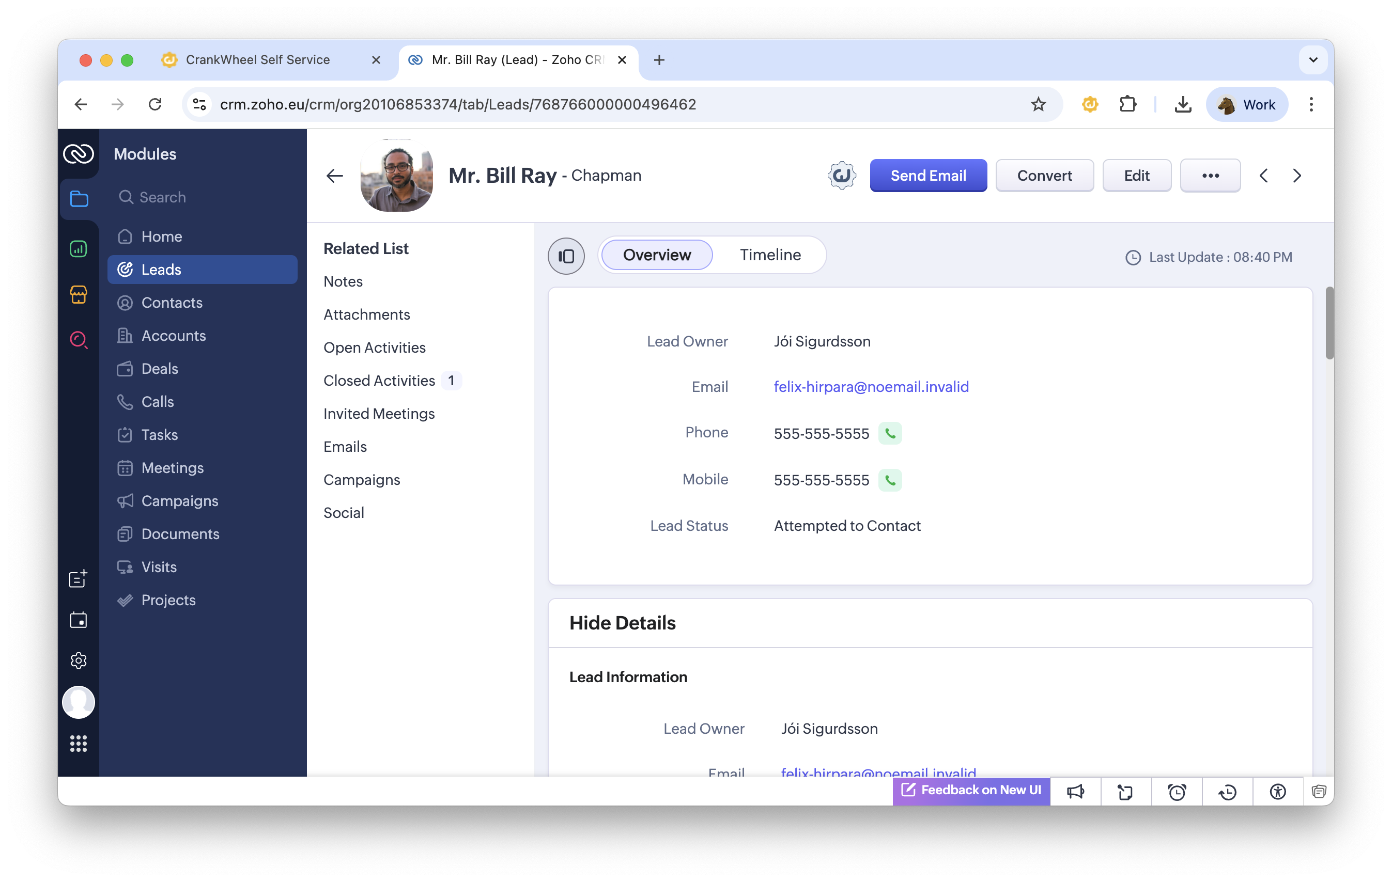Open the more actions ellipsis menu
The height and width of the screenshot is (882, 1392).
(x=1210, y=176)
